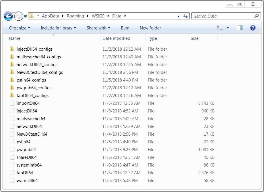
Task: Select the psfin64_configs folder icon
Action: [12, 80]
